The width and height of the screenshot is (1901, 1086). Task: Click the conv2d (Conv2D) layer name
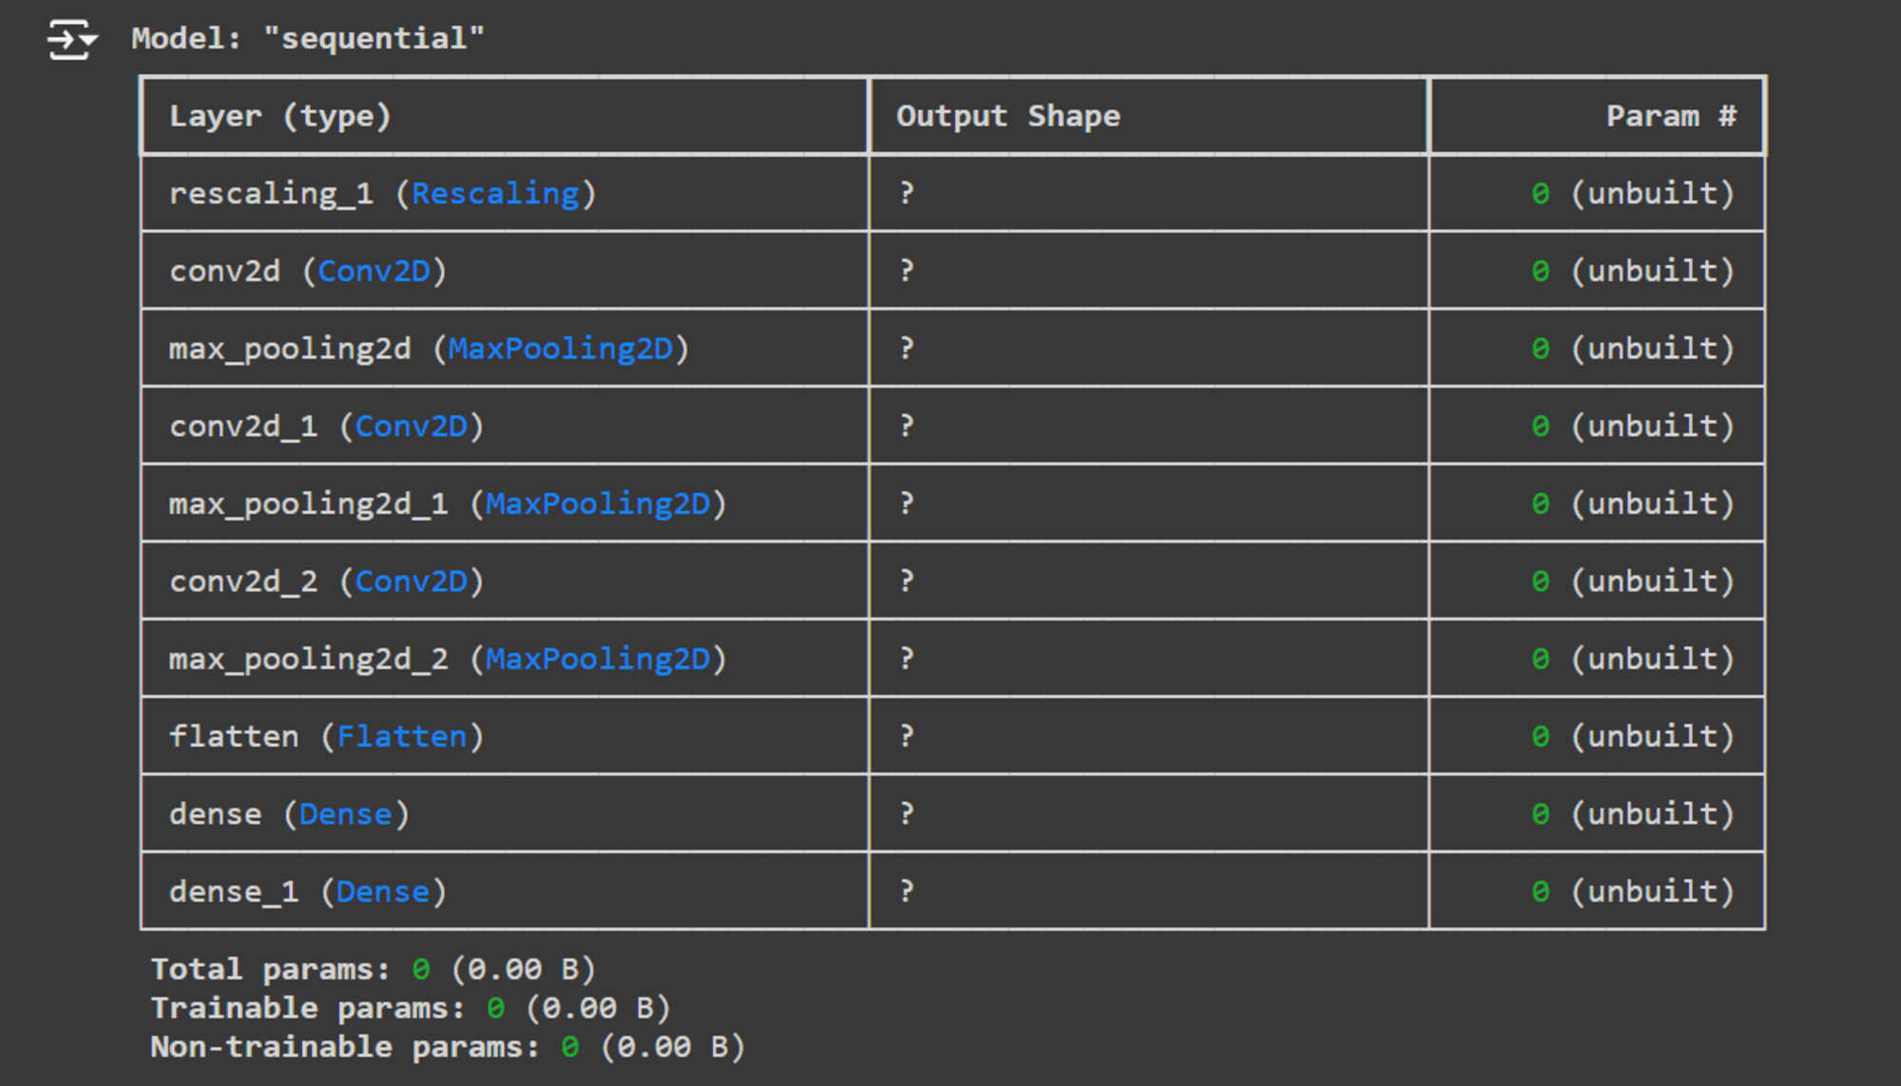(x=308, y=272)
